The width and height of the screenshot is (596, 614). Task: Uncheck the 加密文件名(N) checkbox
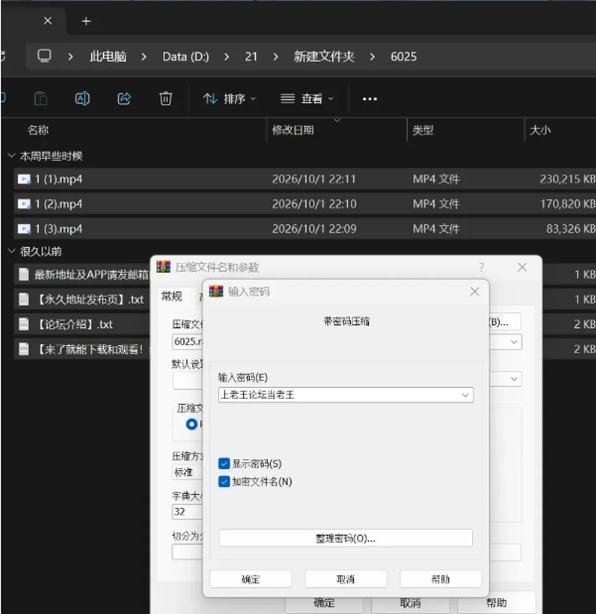224,481
